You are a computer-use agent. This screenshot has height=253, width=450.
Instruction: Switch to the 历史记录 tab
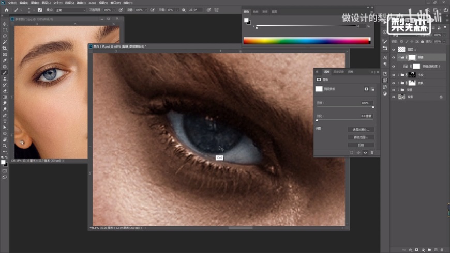[x=338, y=72]
